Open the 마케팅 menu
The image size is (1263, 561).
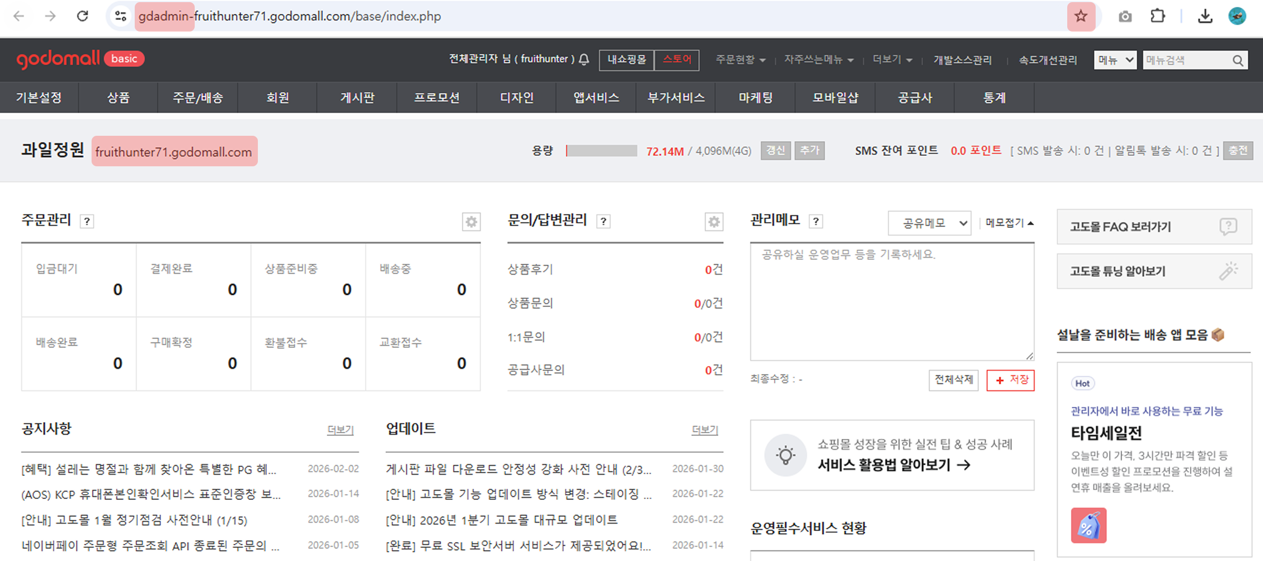(755, 97)
